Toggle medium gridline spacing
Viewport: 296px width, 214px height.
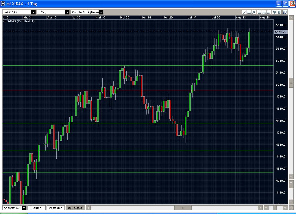point(264,12)
